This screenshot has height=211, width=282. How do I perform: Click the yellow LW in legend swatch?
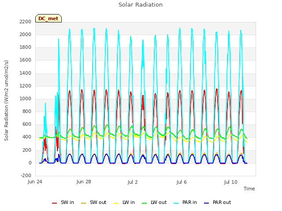coord(116,203)
